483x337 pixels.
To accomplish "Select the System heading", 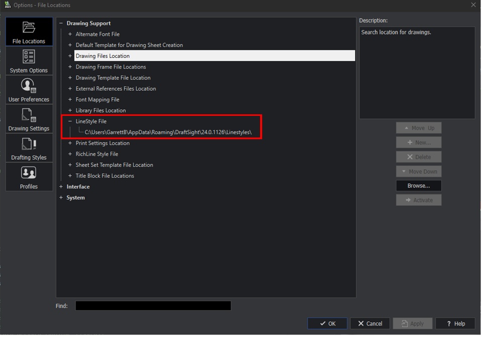I will tap(75, 197).
